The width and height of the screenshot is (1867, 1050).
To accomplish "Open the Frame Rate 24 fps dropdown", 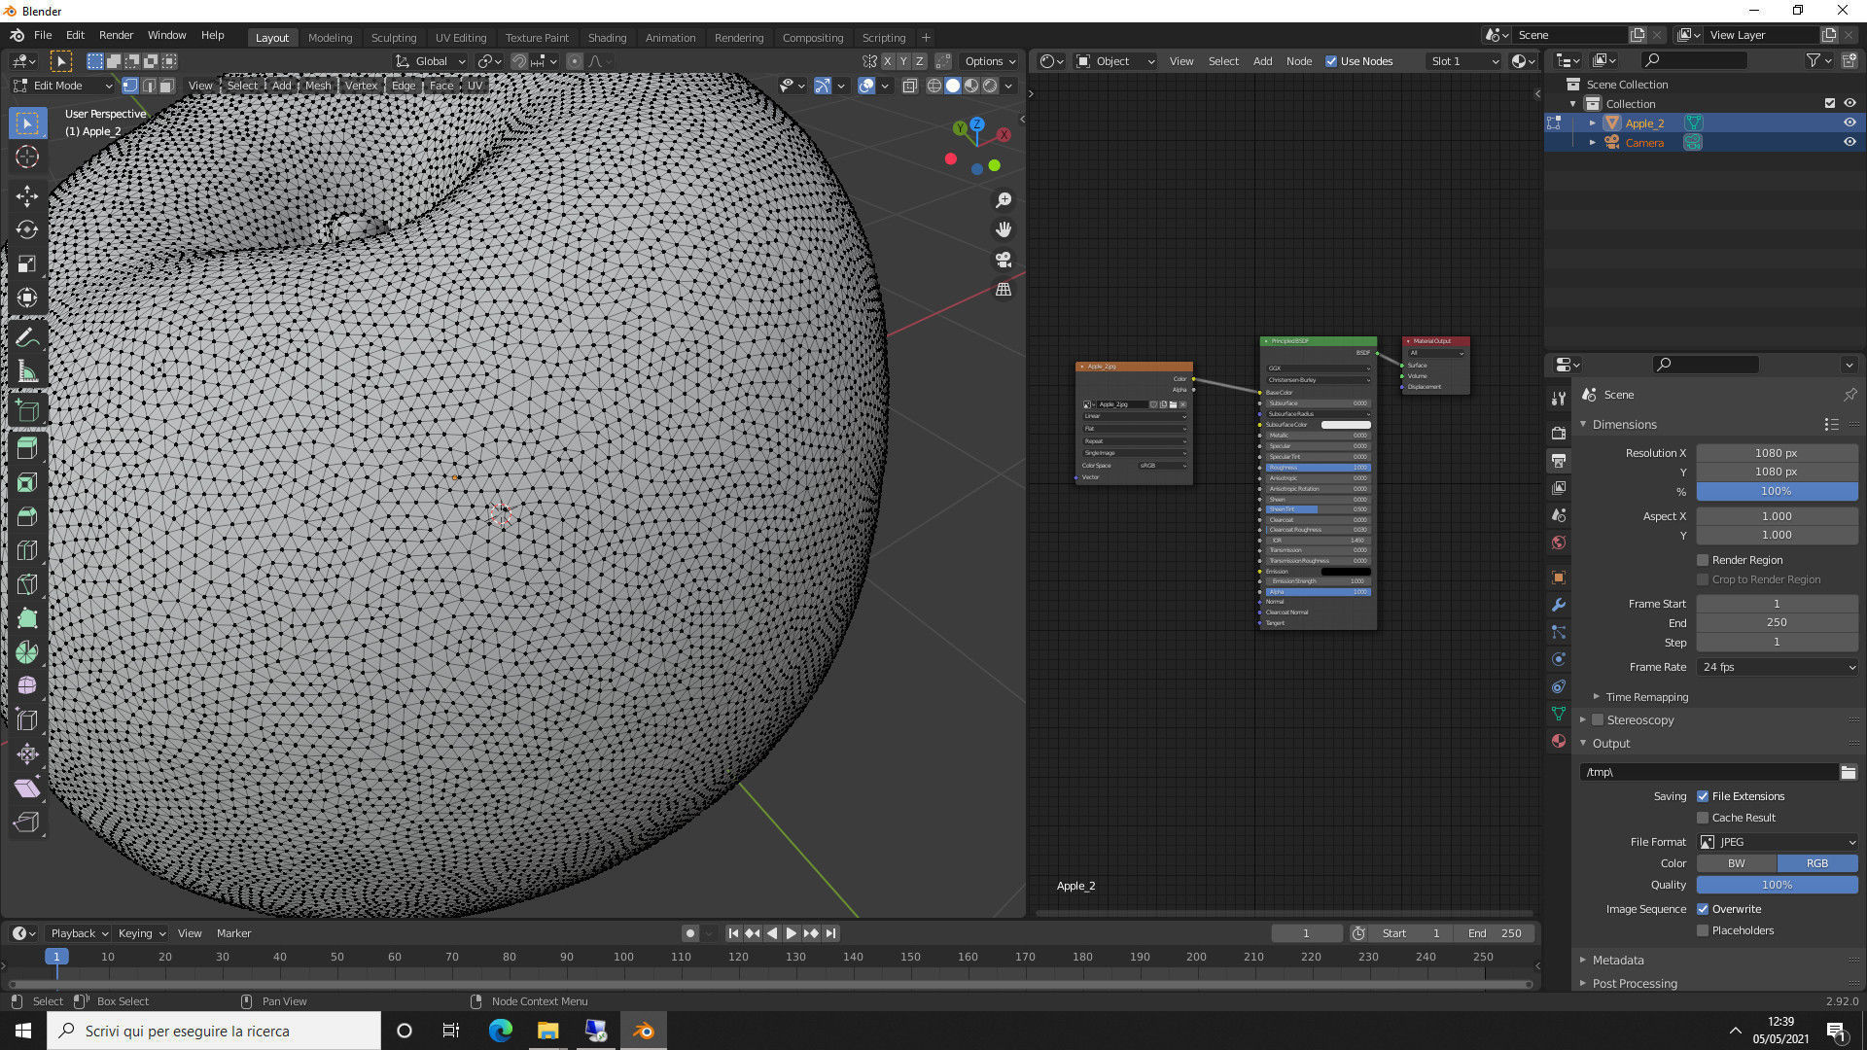I will [x=1777, y=667].
